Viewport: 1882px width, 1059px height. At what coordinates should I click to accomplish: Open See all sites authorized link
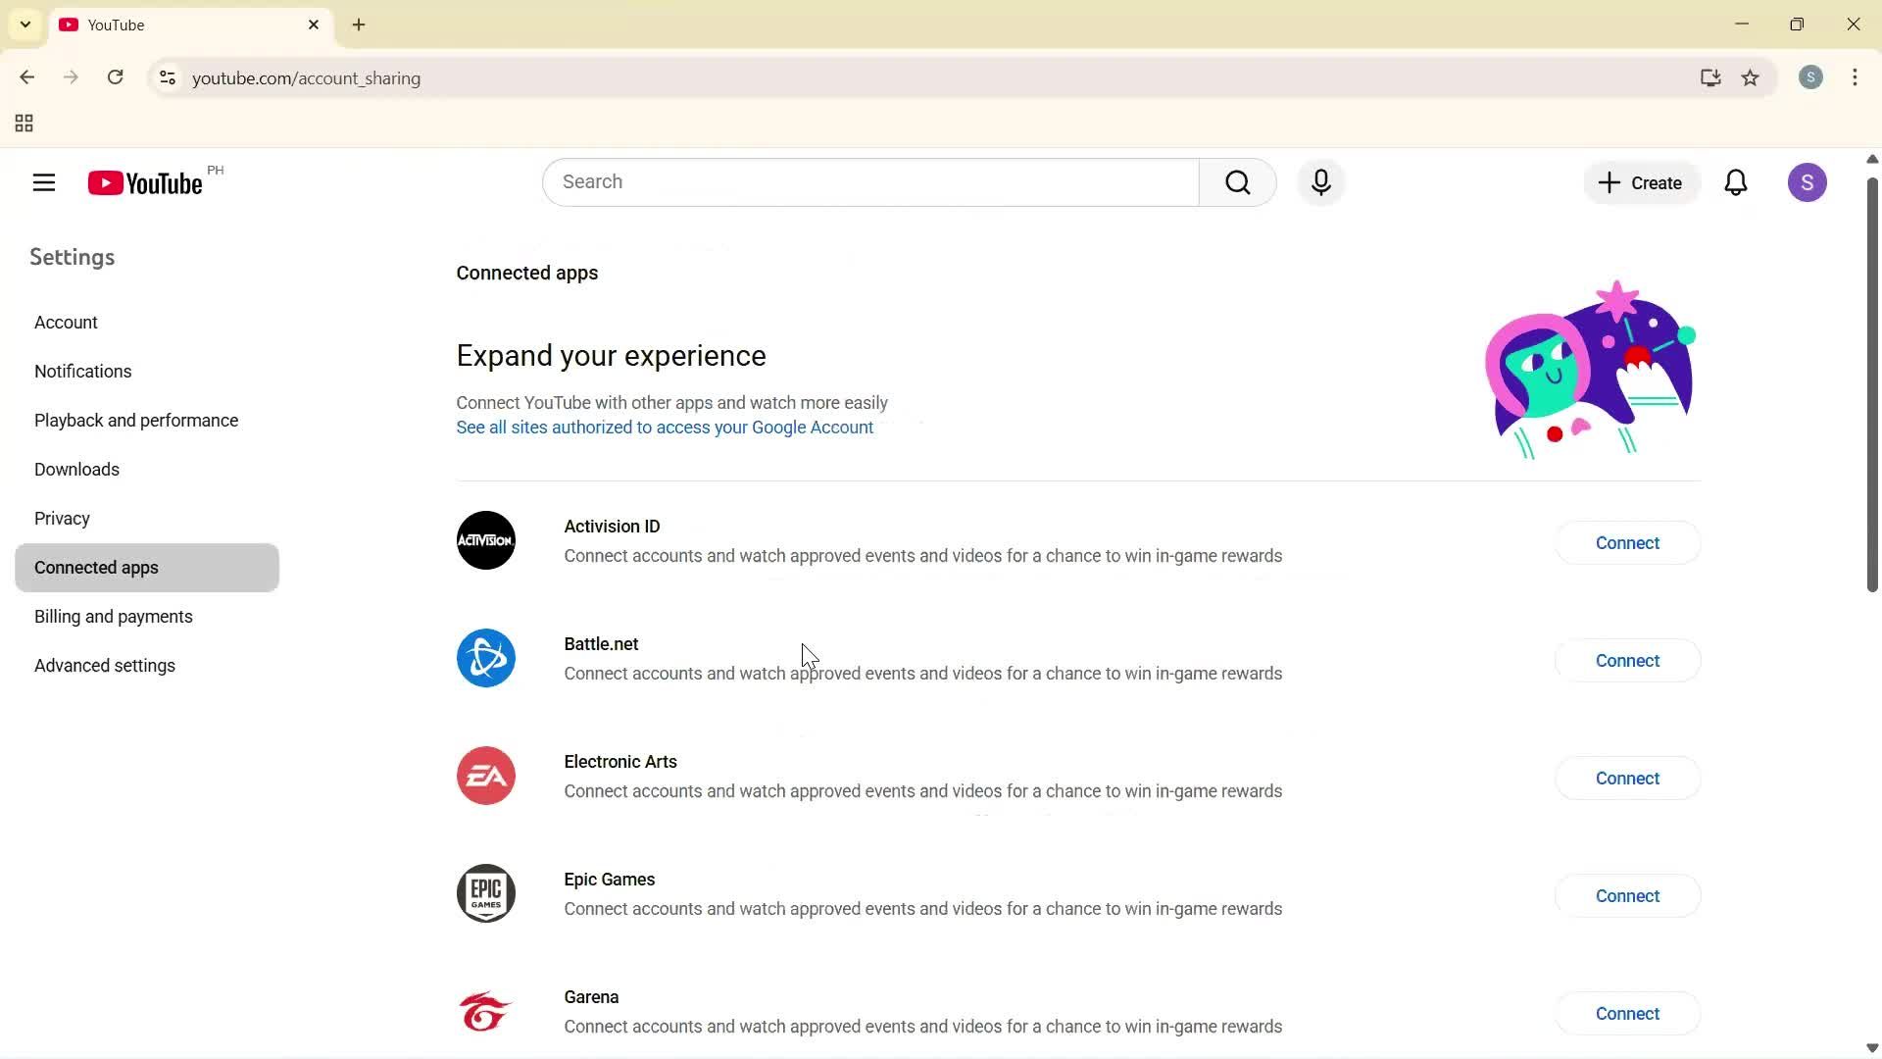pyautogui.click(x=665, y=428)
